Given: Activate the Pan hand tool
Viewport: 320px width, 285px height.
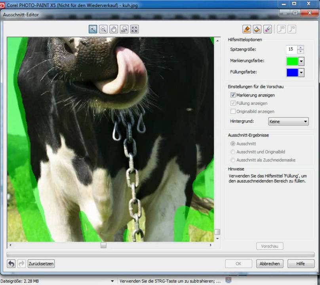Looking at the screenshot, I should (114, 29).
